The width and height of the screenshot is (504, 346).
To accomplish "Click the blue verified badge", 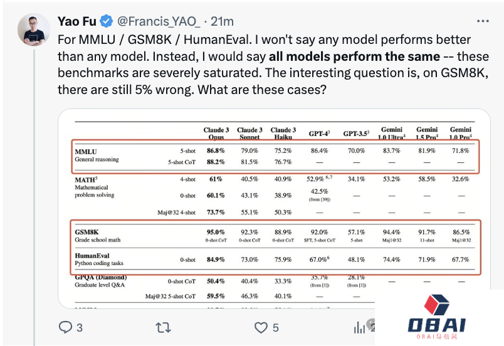I will pos(107,21).
